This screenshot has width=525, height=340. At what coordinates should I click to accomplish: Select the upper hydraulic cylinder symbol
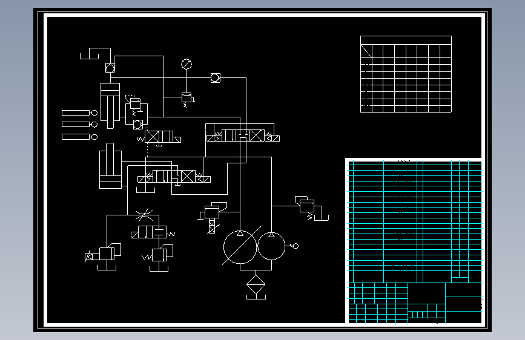pos(110,106)
